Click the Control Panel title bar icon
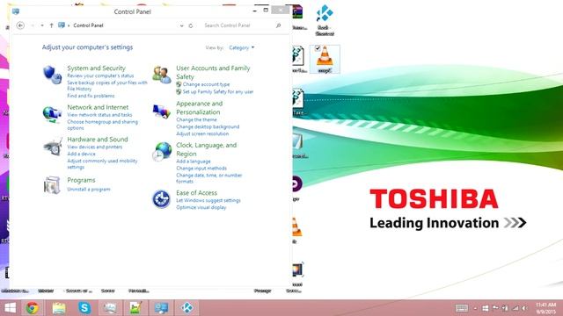563x316 pixels. tap(16, 11)
